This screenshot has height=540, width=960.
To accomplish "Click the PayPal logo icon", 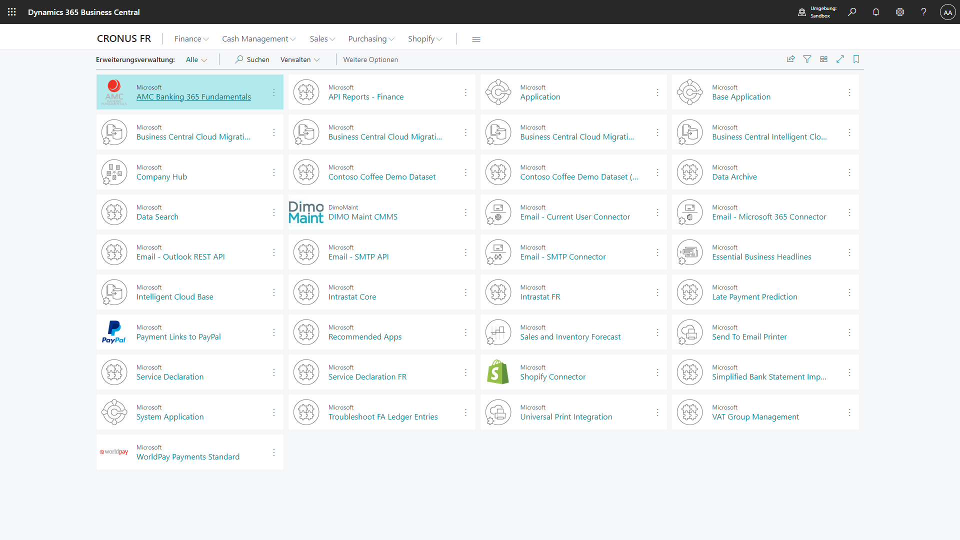I will [x=114, y=332].
